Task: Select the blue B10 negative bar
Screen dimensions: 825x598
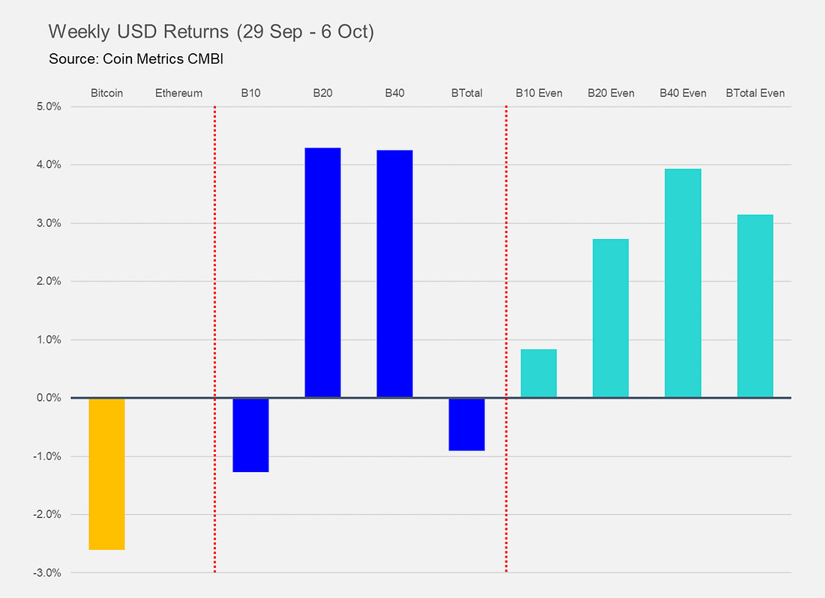Action: tap(251, 435)
